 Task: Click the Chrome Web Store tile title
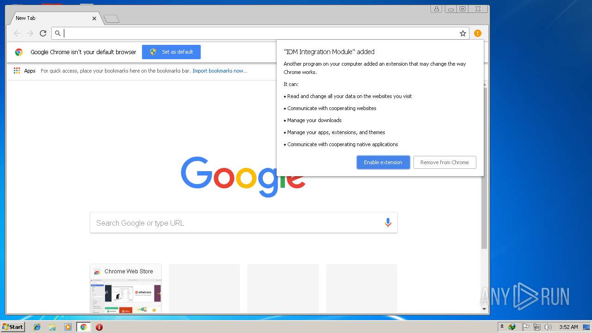129,271
